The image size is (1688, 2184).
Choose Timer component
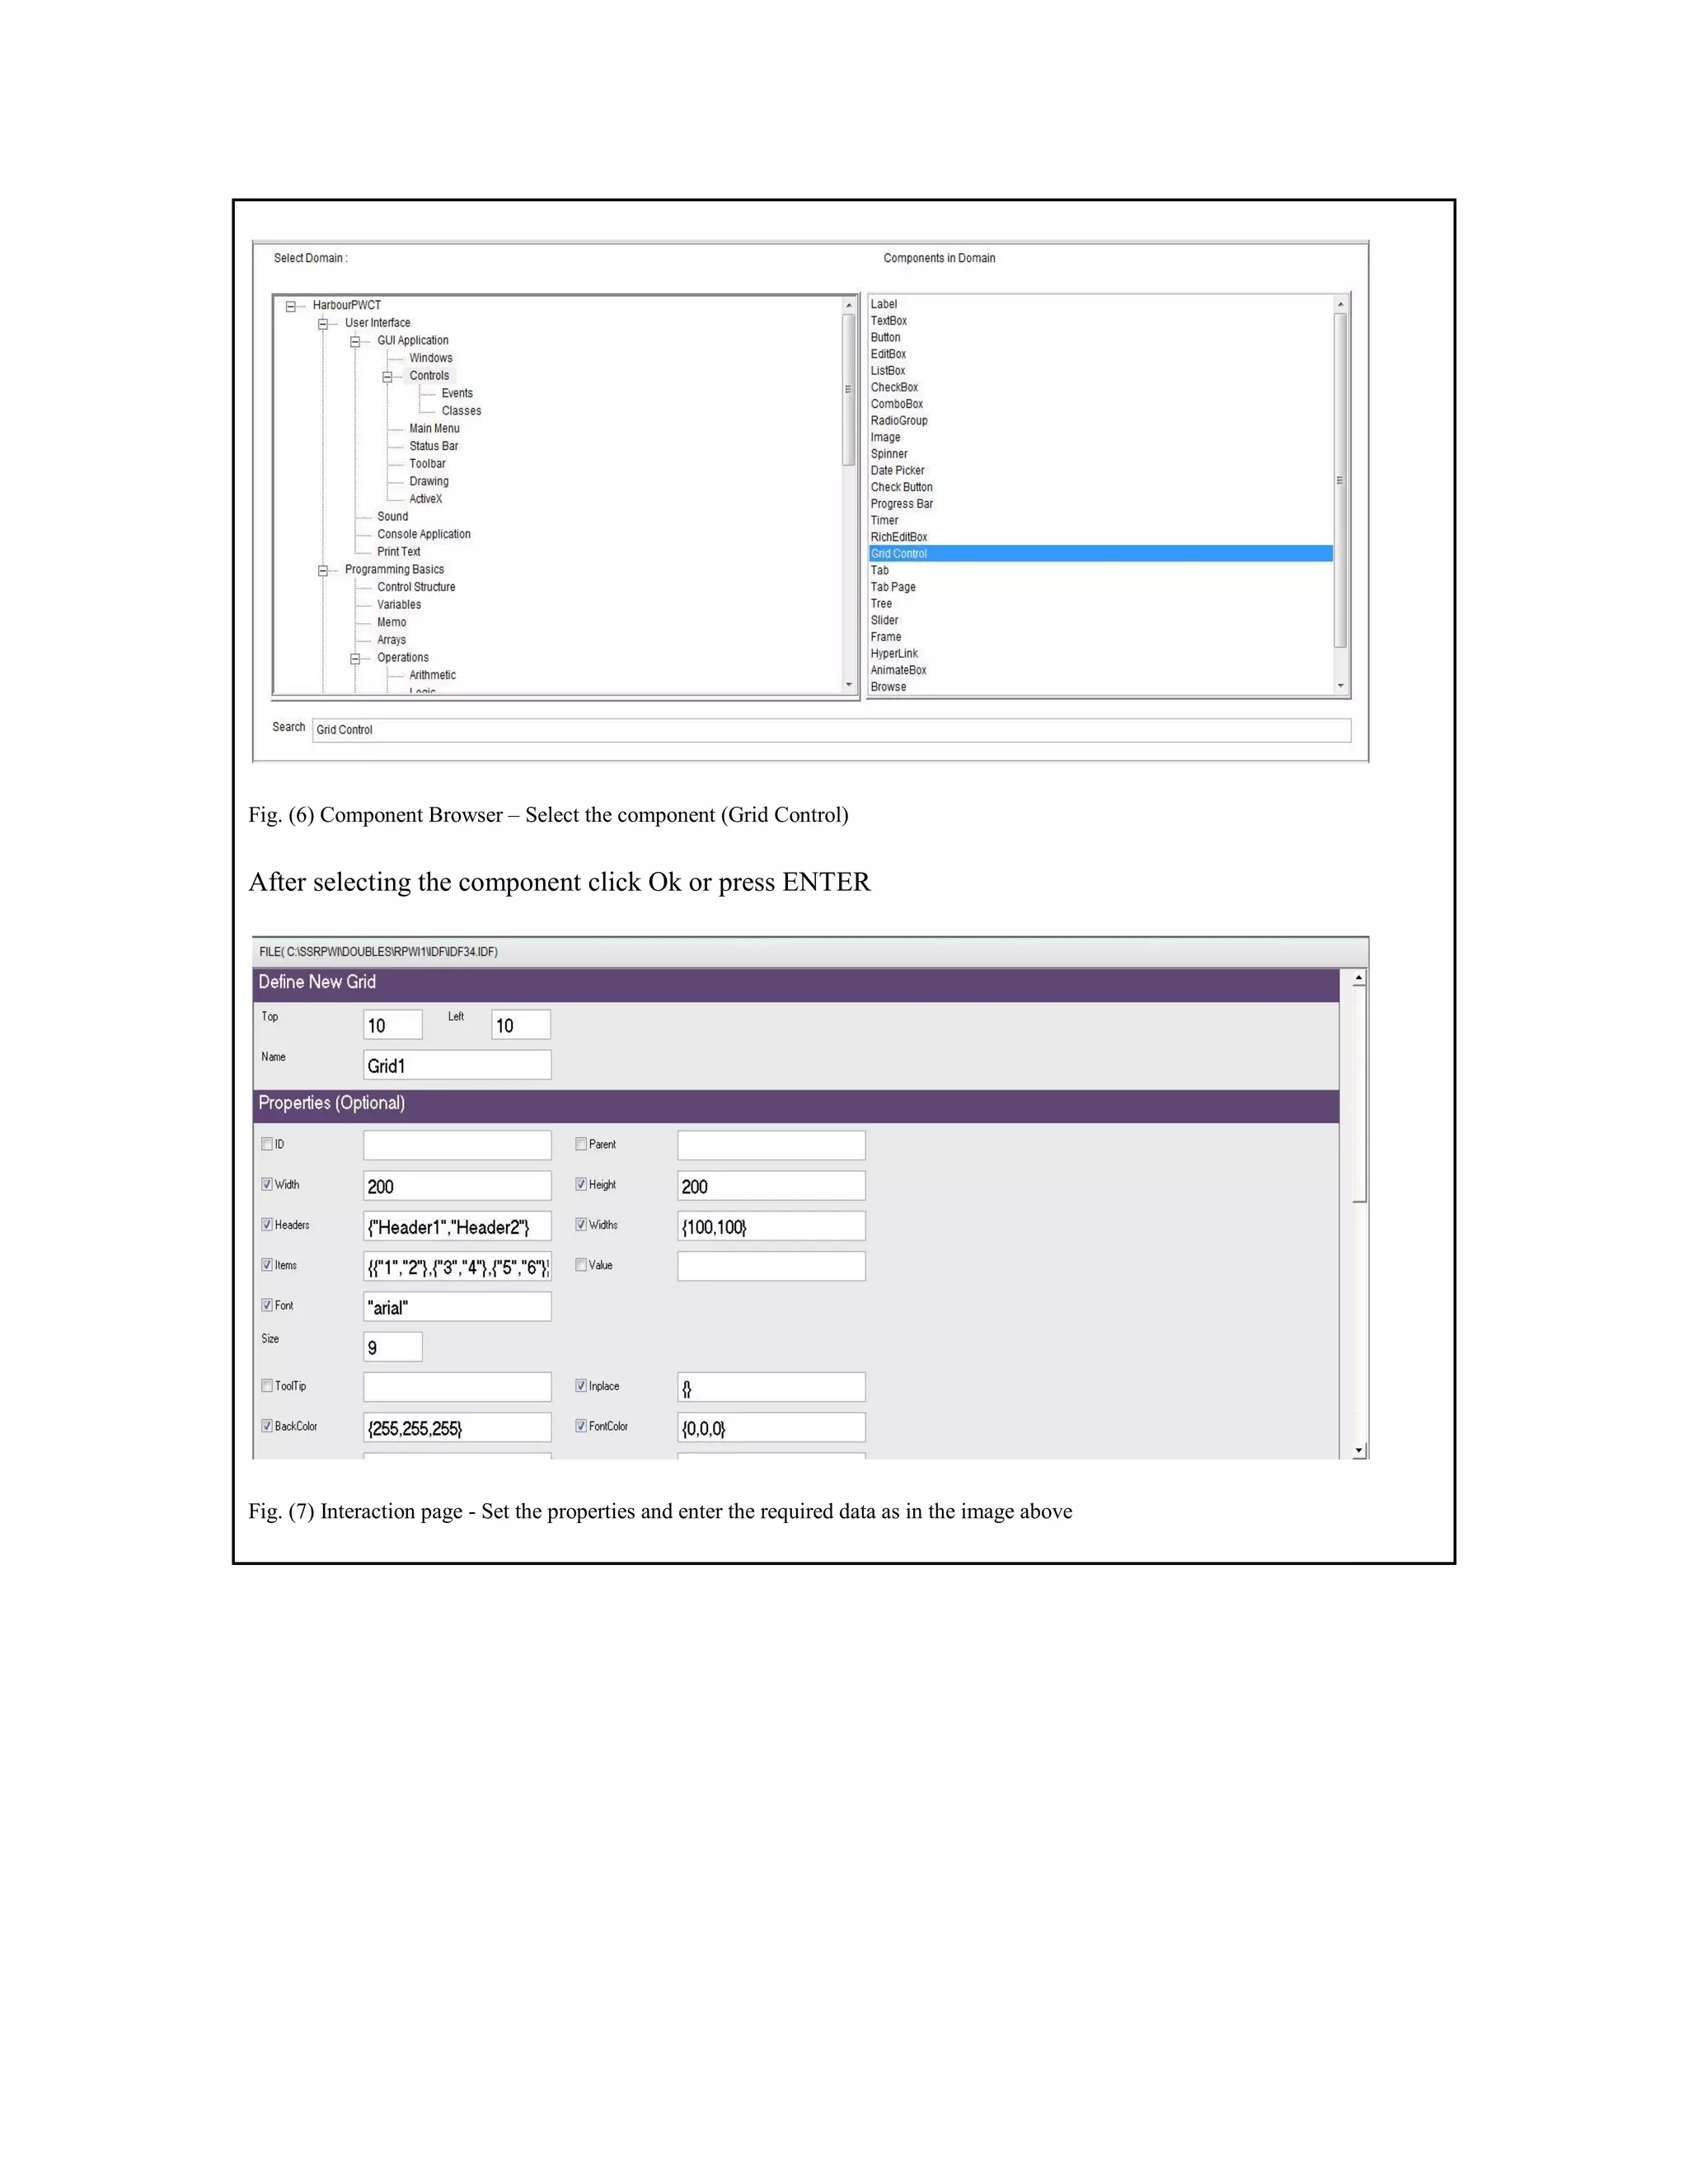884,521
